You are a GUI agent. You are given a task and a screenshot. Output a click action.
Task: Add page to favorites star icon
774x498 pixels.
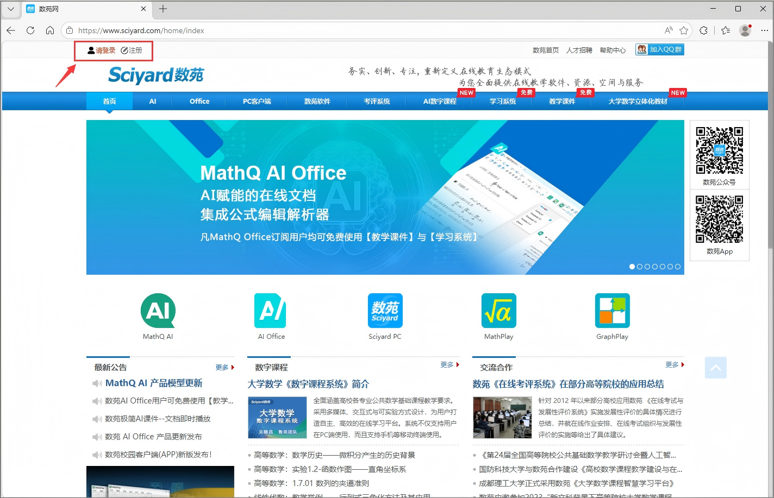click(684, 30)
